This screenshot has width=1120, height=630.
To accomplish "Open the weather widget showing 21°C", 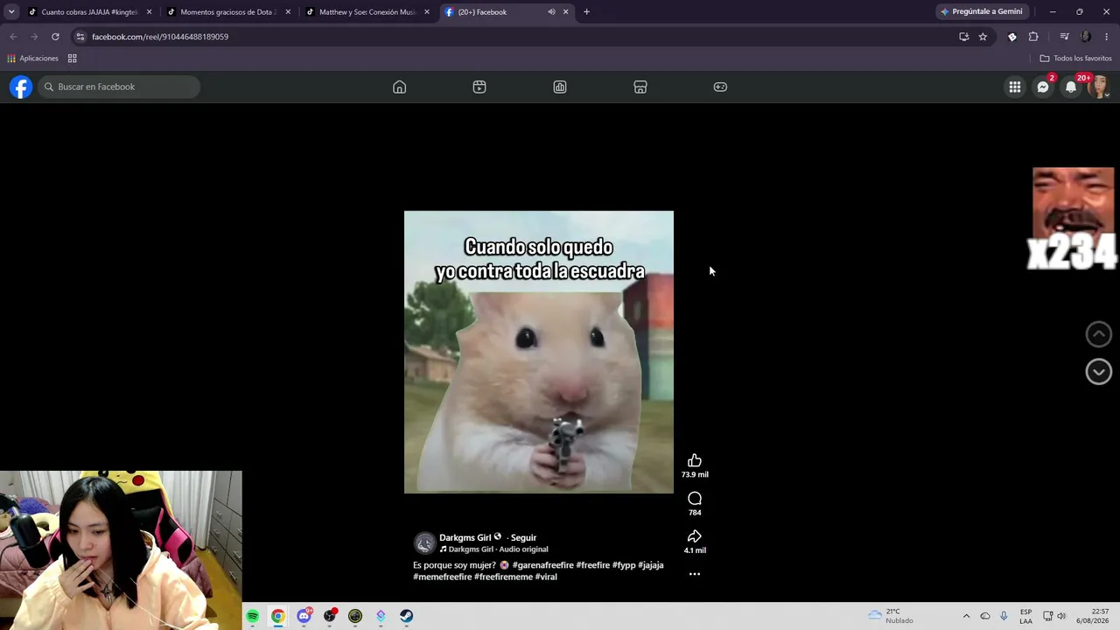I will click(x=890, y=616).
